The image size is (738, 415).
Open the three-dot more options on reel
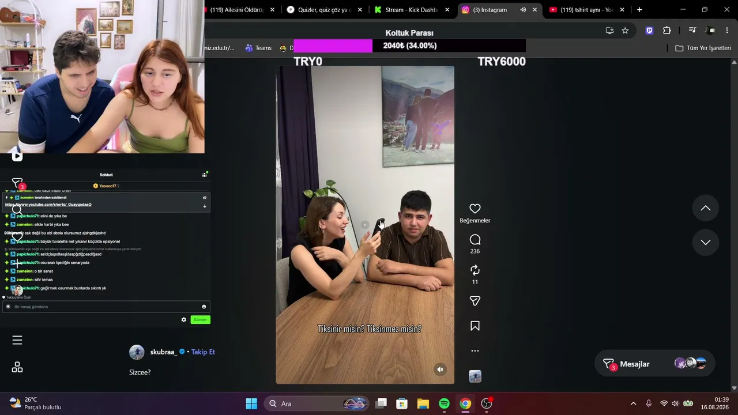pos(475,350)
